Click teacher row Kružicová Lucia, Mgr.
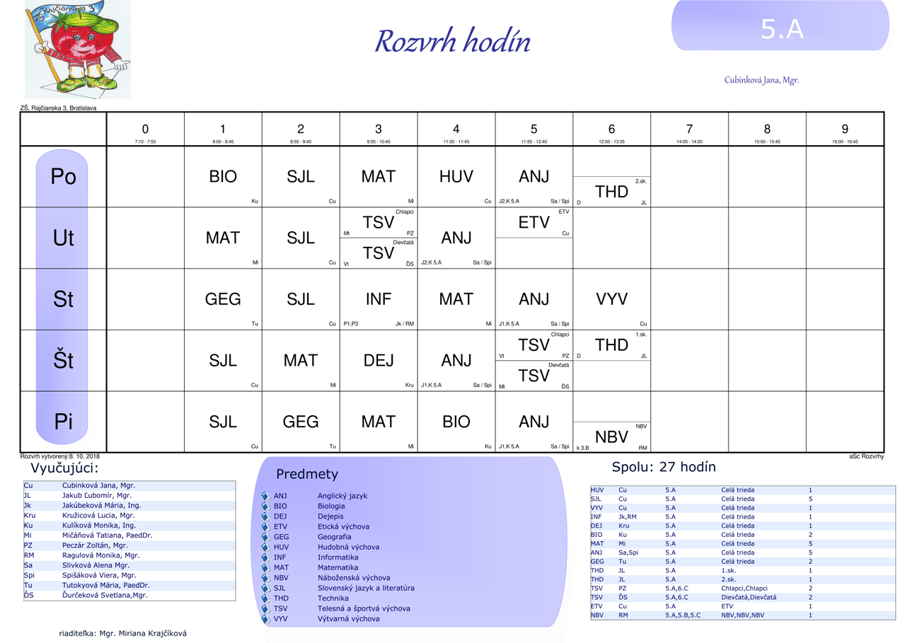 [x=129, y=516]
